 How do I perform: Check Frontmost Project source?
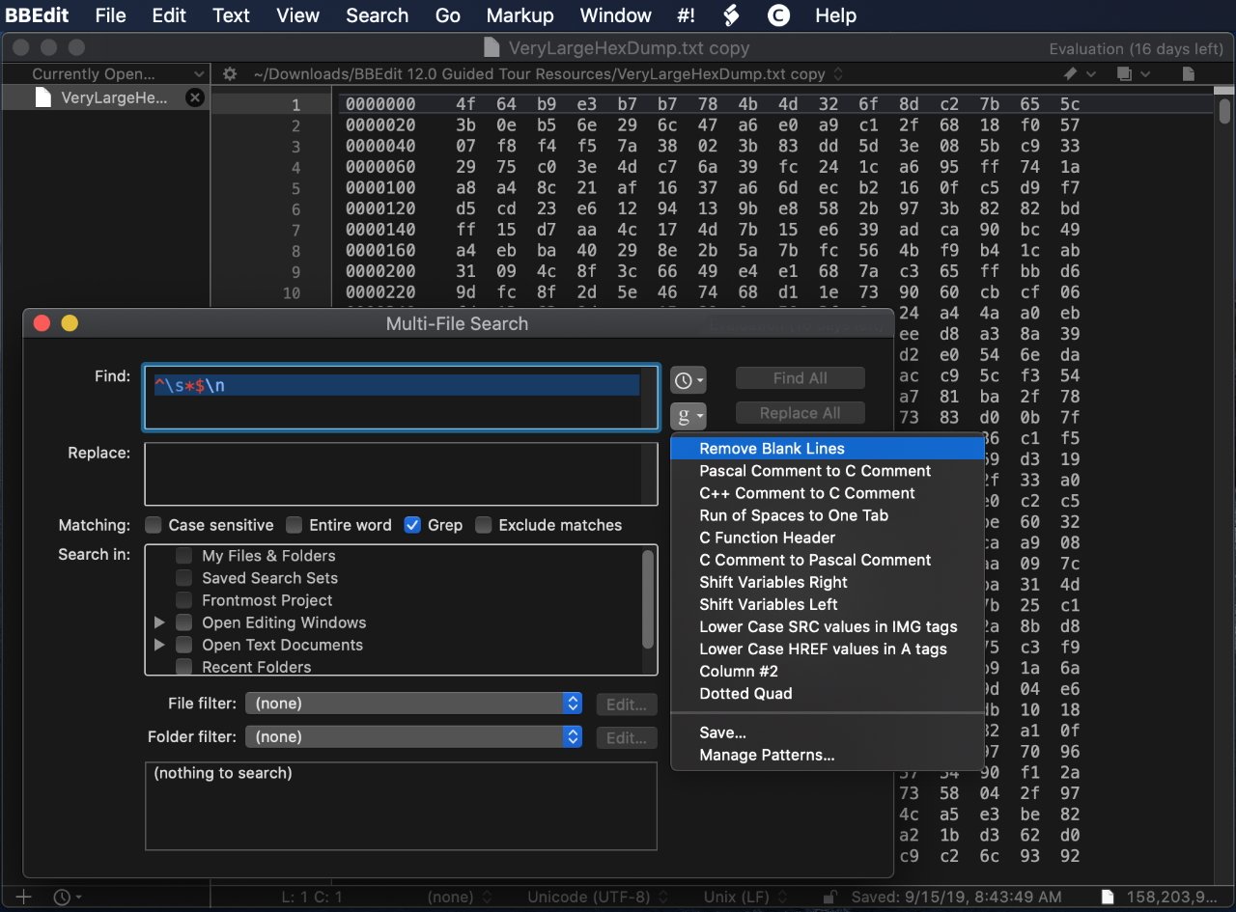pyautogui.click(x=183, y=600)
